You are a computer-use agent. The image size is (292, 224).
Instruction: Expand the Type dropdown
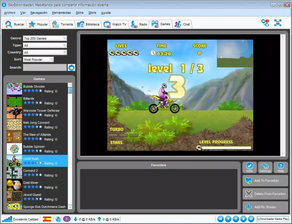45,45
